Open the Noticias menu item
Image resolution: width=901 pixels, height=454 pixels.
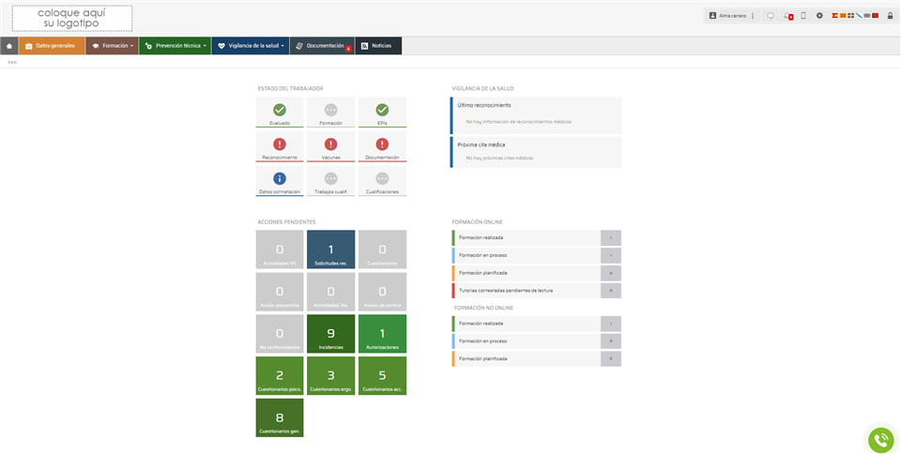tap(377, 46)
